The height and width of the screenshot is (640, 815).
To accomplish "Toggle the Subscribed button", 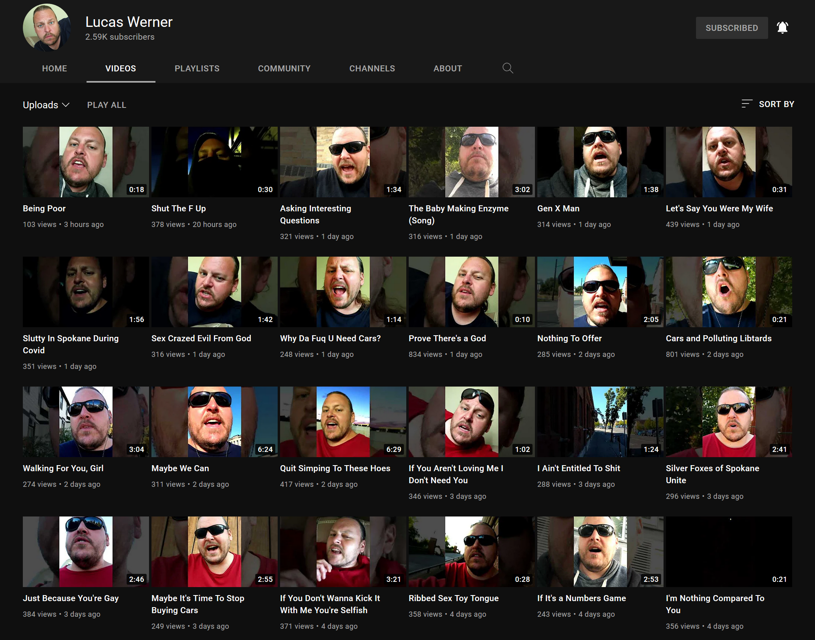I will pos(732,28).
